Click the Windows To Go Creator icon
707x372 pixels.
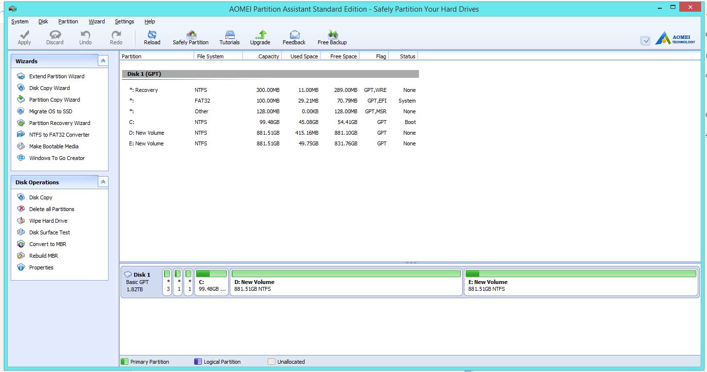click(x=21, y=158)
